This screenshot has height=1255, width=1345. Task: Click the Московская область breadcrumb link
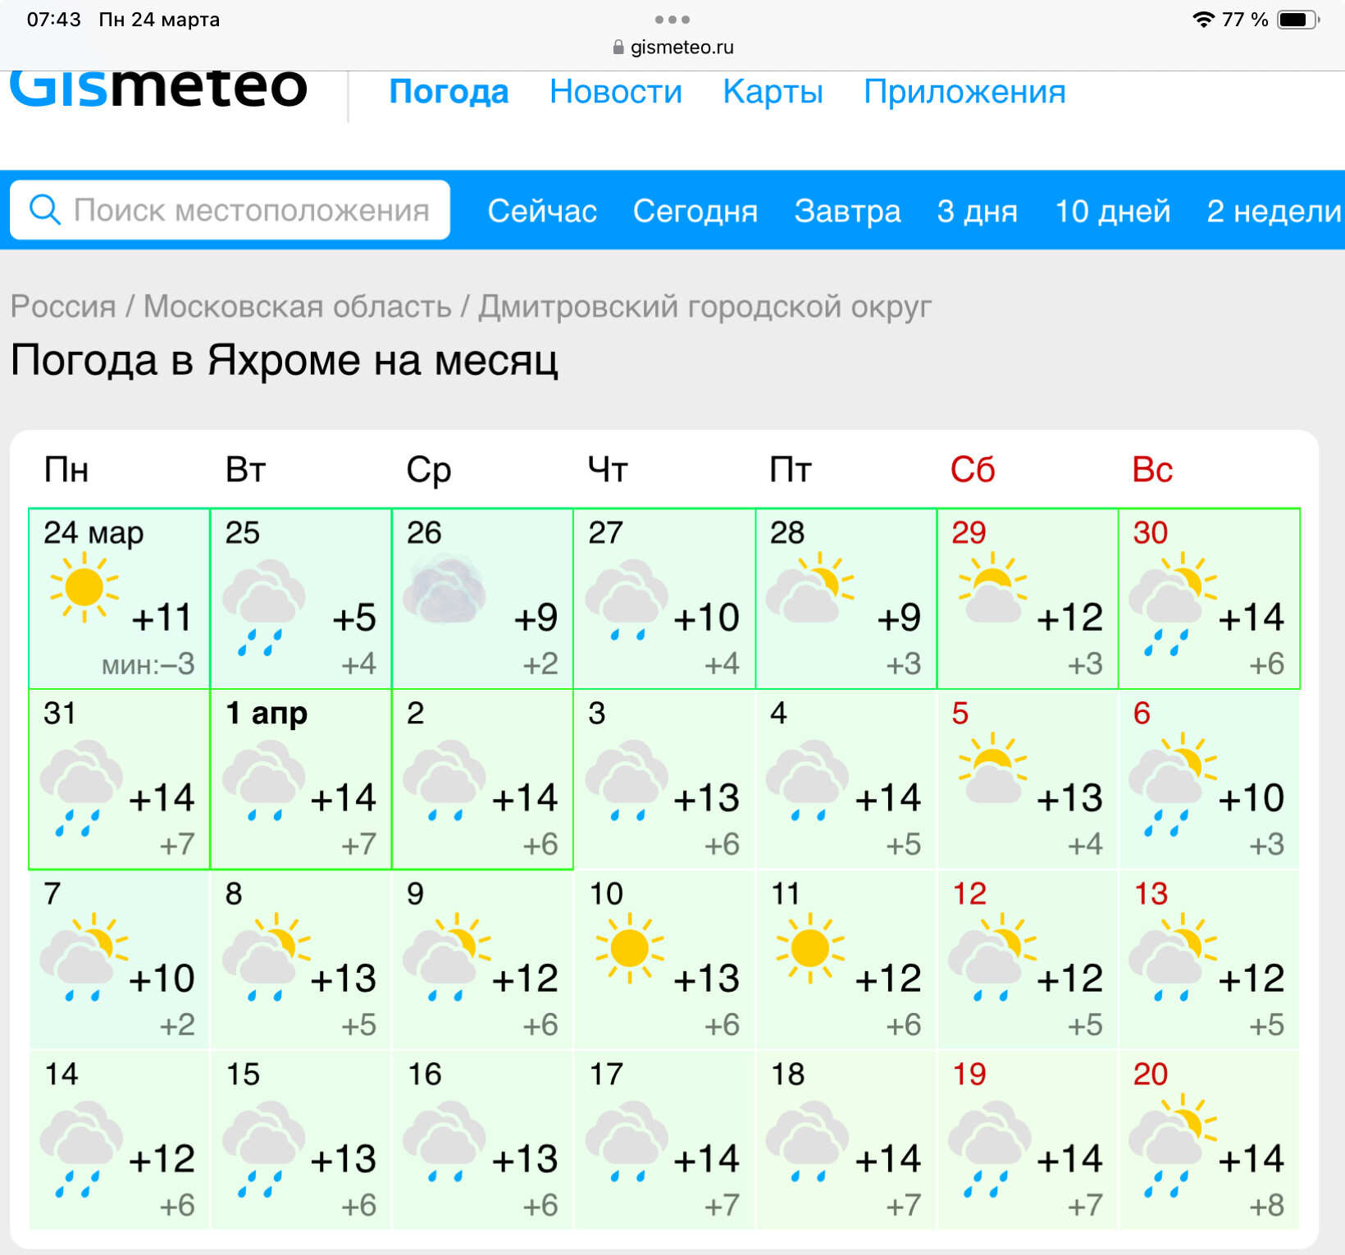click(298, 306)
